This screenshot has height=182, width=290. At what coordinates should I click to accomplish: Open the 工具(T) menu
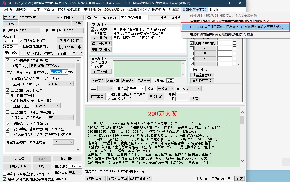click(x=35, y=10)
